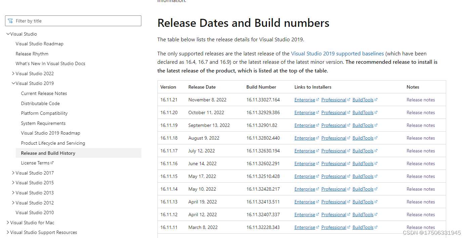Open Release notes for 16.11.18
Image resolution: width=466 pixels, height=238 pixels.
coord(421,138)
